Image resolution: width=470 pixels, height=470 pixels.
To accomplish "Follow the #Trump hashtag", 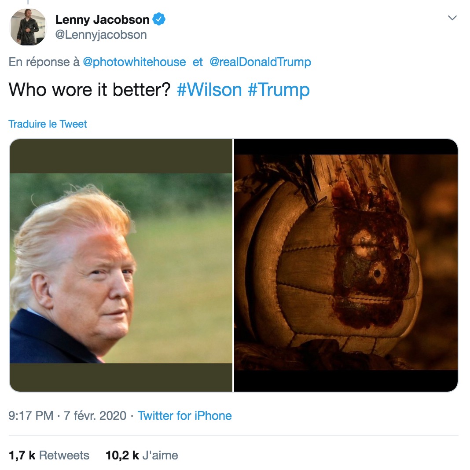I will tap(279, 90).
